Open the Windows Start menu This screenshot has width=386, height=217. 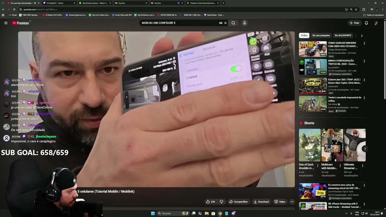pos(153,213)
